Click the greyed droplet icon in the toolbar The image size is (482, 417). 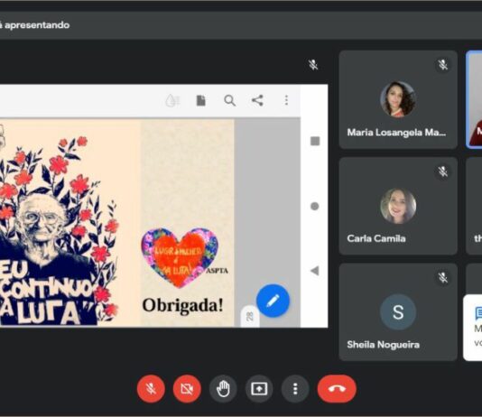[172, 100]
